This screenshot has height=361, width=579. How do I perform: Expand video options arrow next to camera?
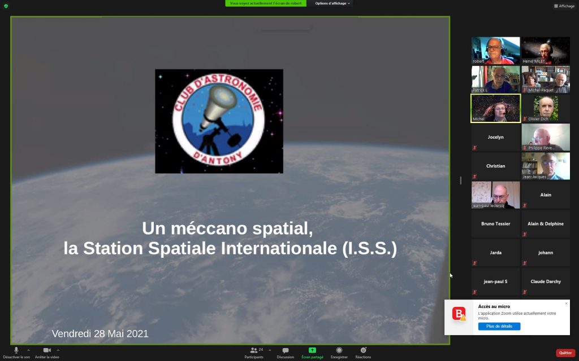58,350
